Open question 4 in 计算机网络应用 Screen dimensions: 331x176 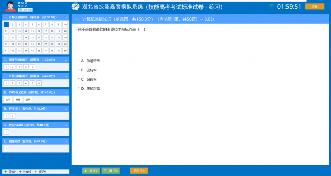[26, 83]
